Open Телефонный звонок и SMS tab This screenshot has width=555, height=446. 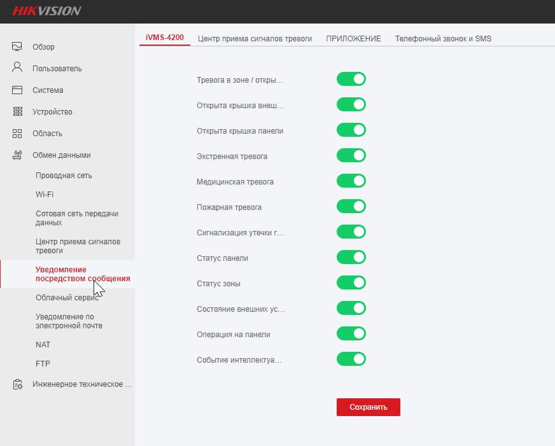pyautogui.click(x=443, y=39)
